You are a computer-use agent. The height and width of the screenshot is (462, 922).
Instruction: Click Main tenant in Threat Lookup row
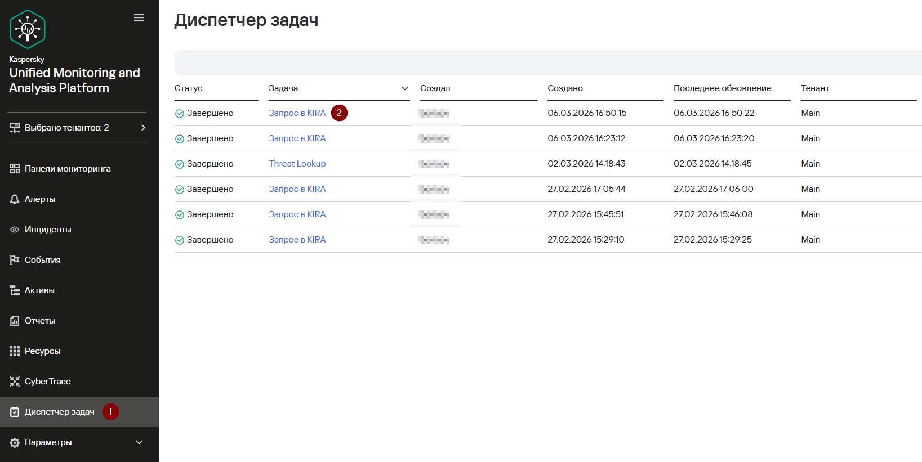click(x=810, y=164)
